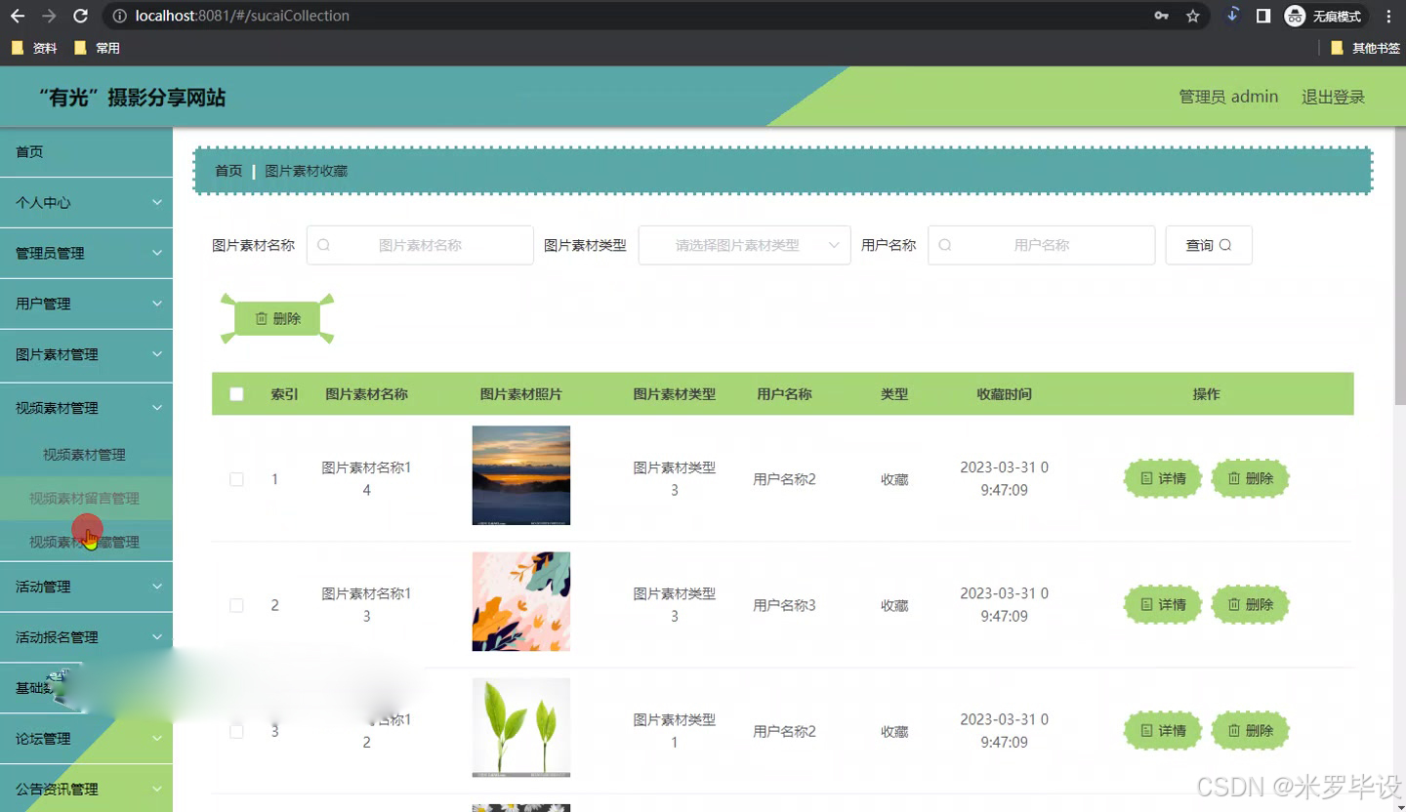
Task: Reload the page with refresh icon
Action: pos(80,16)
